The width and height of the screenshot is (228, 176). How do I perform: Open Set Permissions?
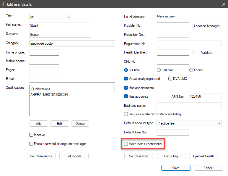click(x=41, y=156)
